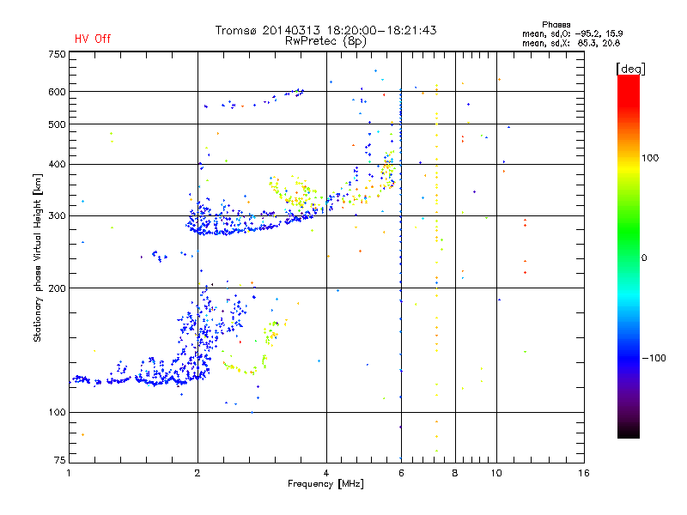
Task: Click the y-axis '600' tick label
Action: pos(58,92)
